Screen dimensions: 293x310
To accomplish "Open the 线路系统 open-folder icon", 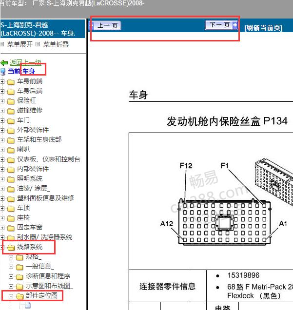I will pos(11,247).
